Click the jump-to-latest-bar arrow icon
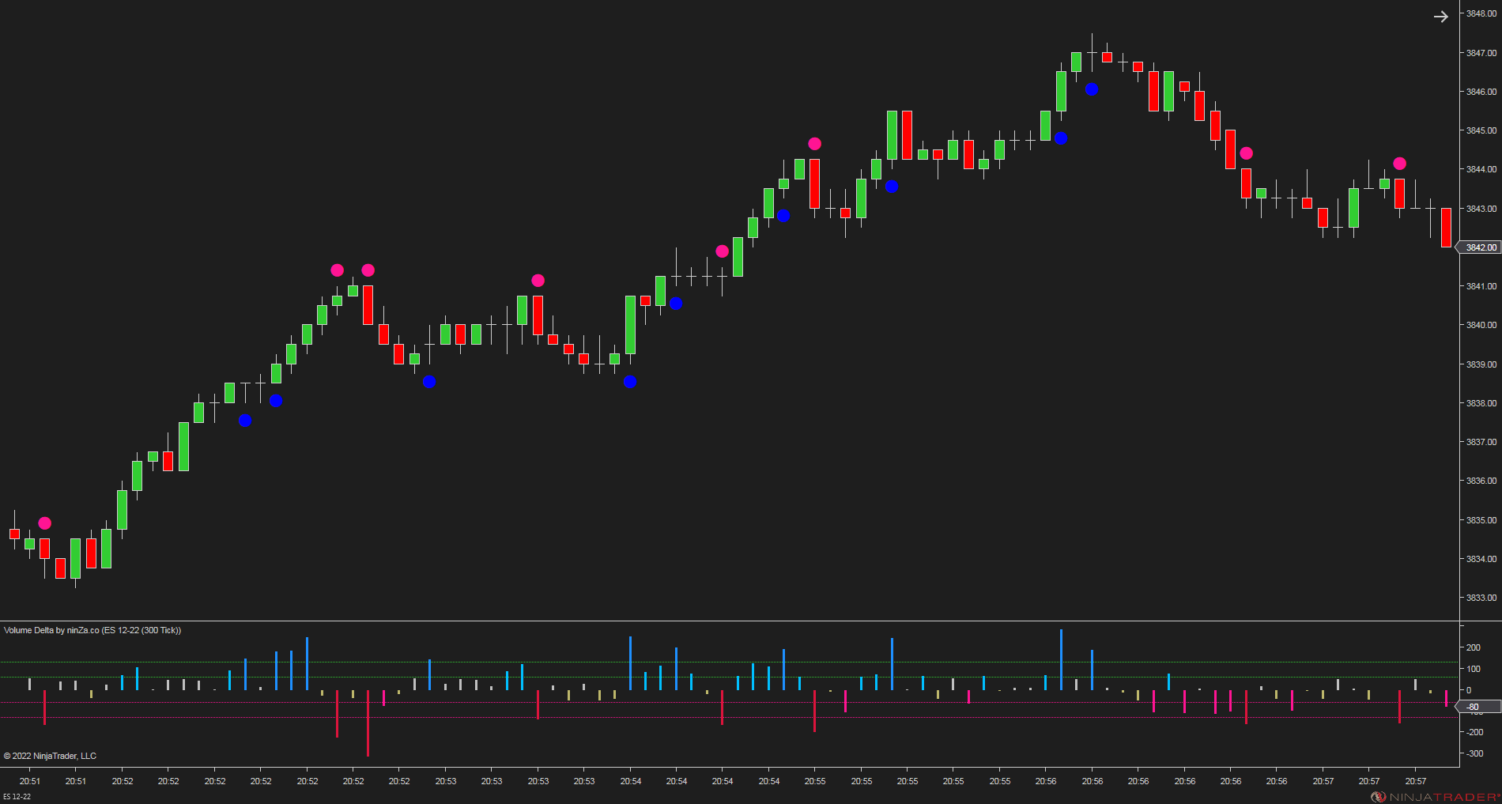 (1440, 17)
